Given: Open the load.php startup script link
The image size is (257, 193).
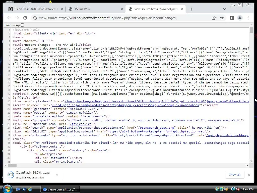Looking at the screenshot, I should [125, 105].
